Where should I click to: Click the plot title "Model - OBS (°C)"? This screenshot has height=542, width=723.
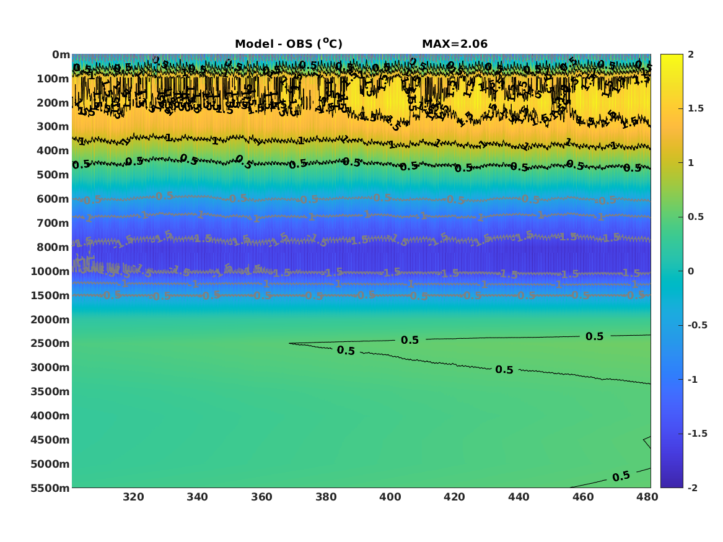pos(289,44)
